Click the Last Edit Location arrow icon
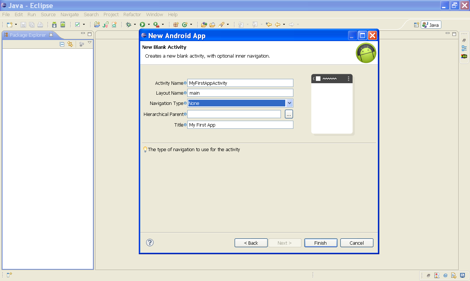 pos(269,25)
